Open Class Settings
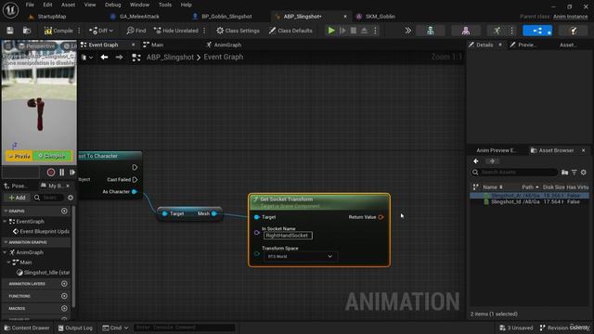Screen dimensions: 594x334 238,31
